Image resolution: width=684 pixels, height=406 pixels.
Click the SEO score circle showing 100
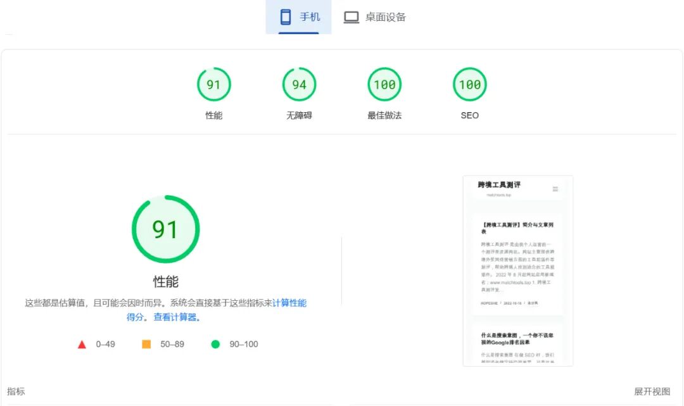[x=469, y=84]
